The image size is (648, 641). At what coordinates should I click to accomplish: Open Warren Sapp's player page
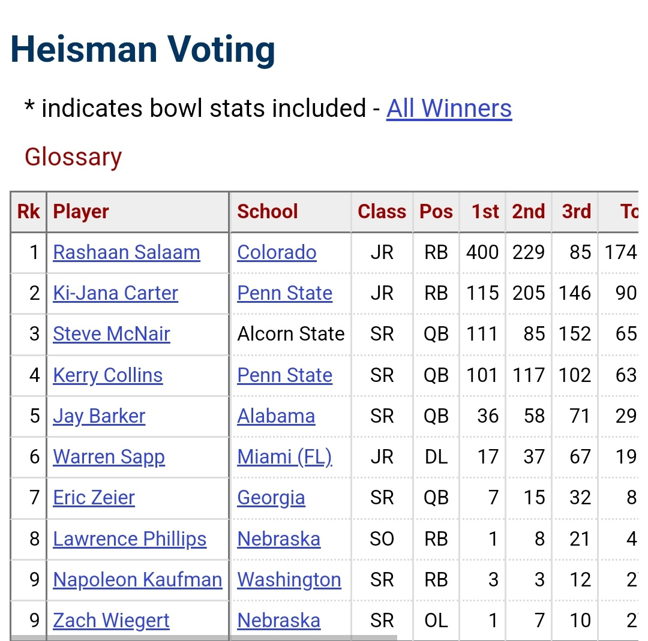coord(109,457)
